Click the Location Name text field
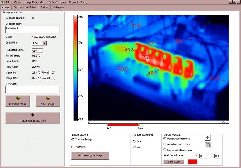 tap(33, 29)
